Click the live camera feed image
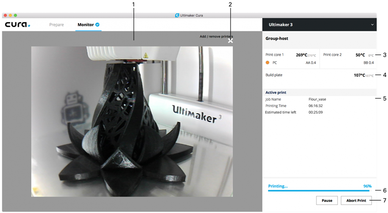Image resolution: width=388 pixels, height=213 pixels. click(132, 122)
